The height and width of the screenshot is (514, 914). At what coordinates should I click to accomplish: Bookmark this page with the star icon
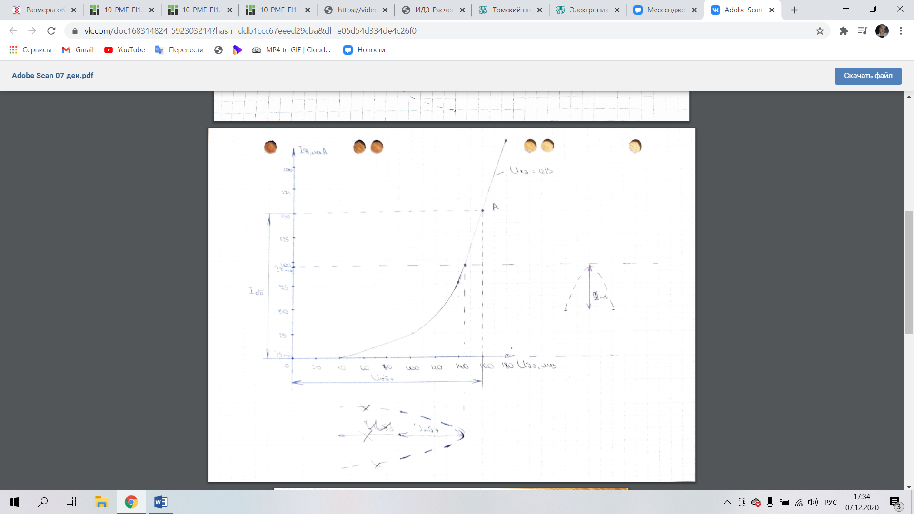[x=820, y=31]
